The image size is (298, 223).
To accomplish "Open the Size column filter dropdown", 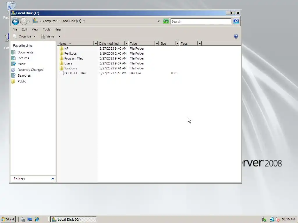I will [x=177, y=44].
